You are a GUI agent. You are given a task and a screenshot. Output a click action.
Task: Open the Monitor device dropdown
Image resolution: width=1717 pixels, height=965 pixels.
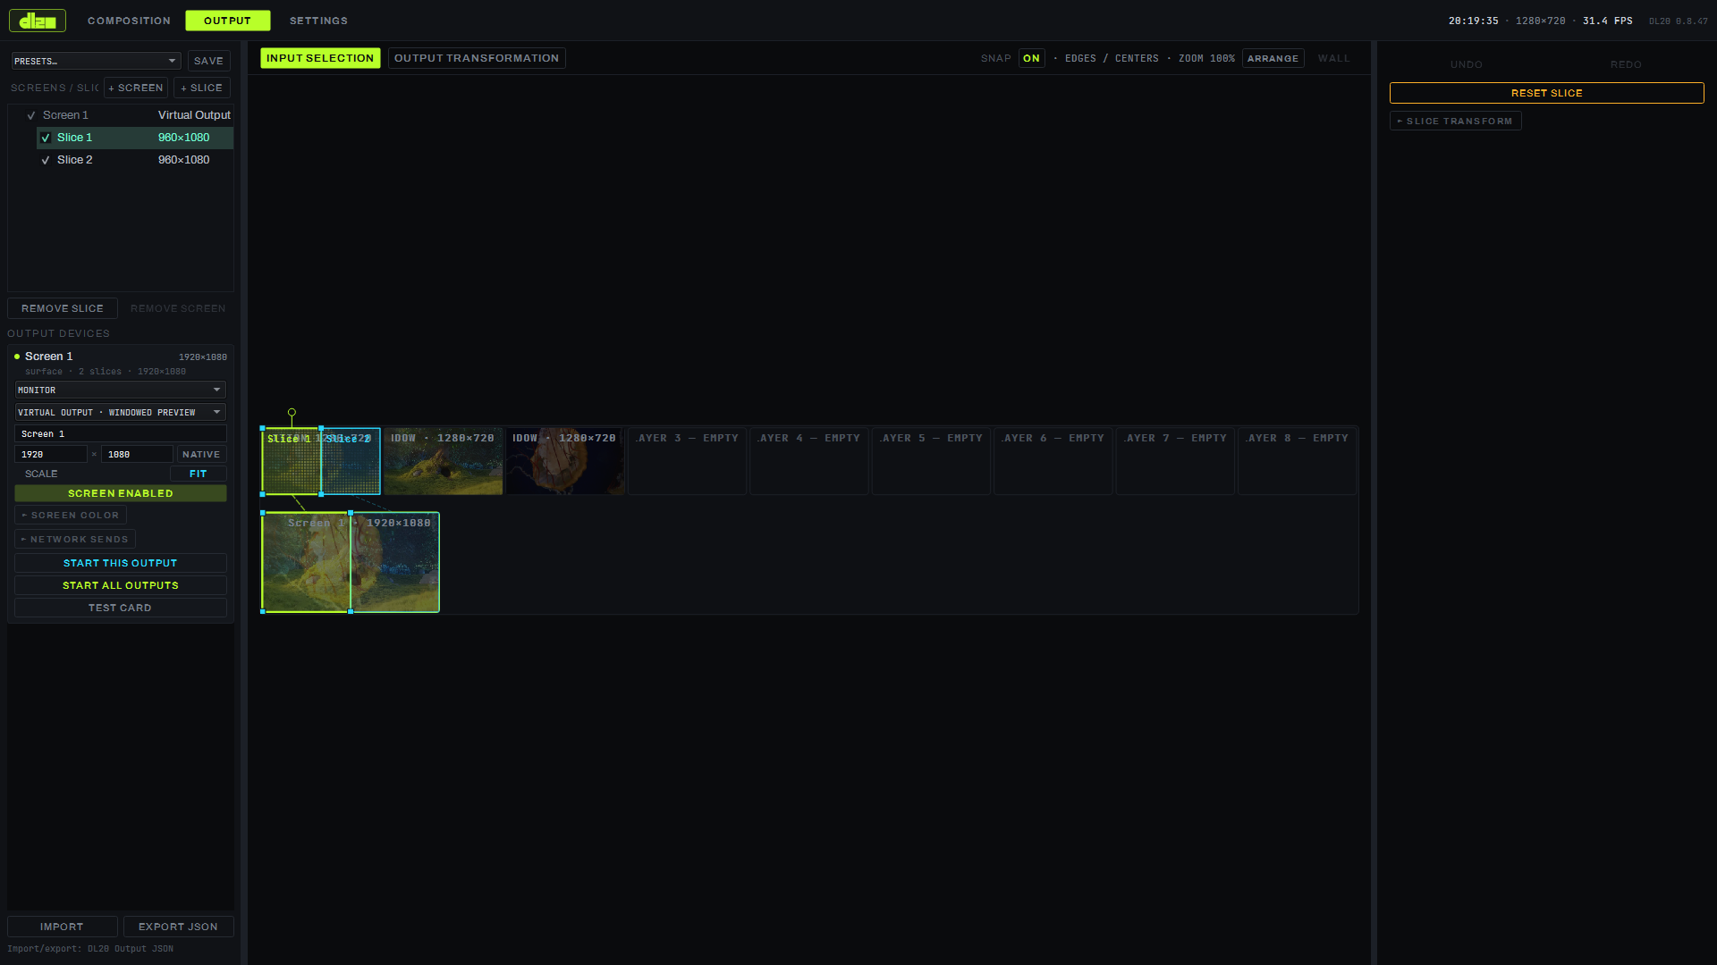pos(120,390)
